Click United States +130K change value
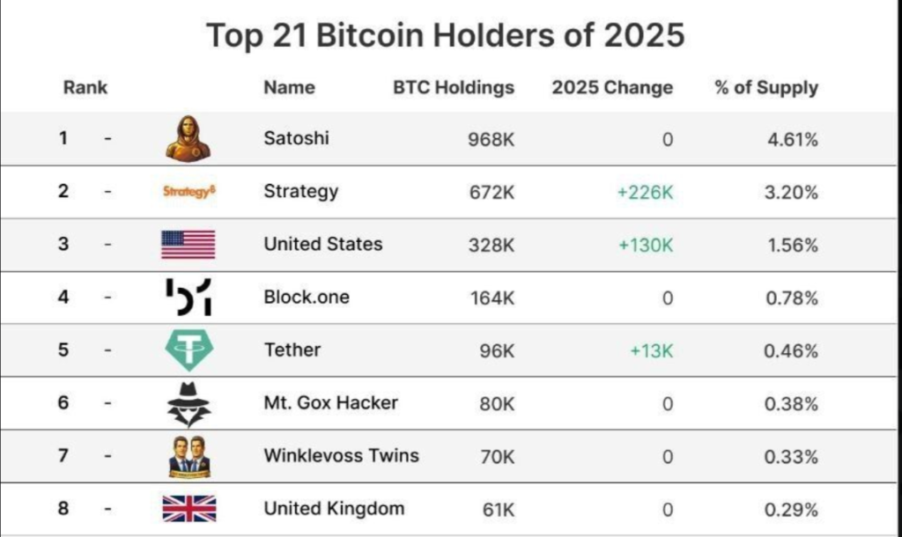Screen dimensions: 902x537 tap(646, 245)
